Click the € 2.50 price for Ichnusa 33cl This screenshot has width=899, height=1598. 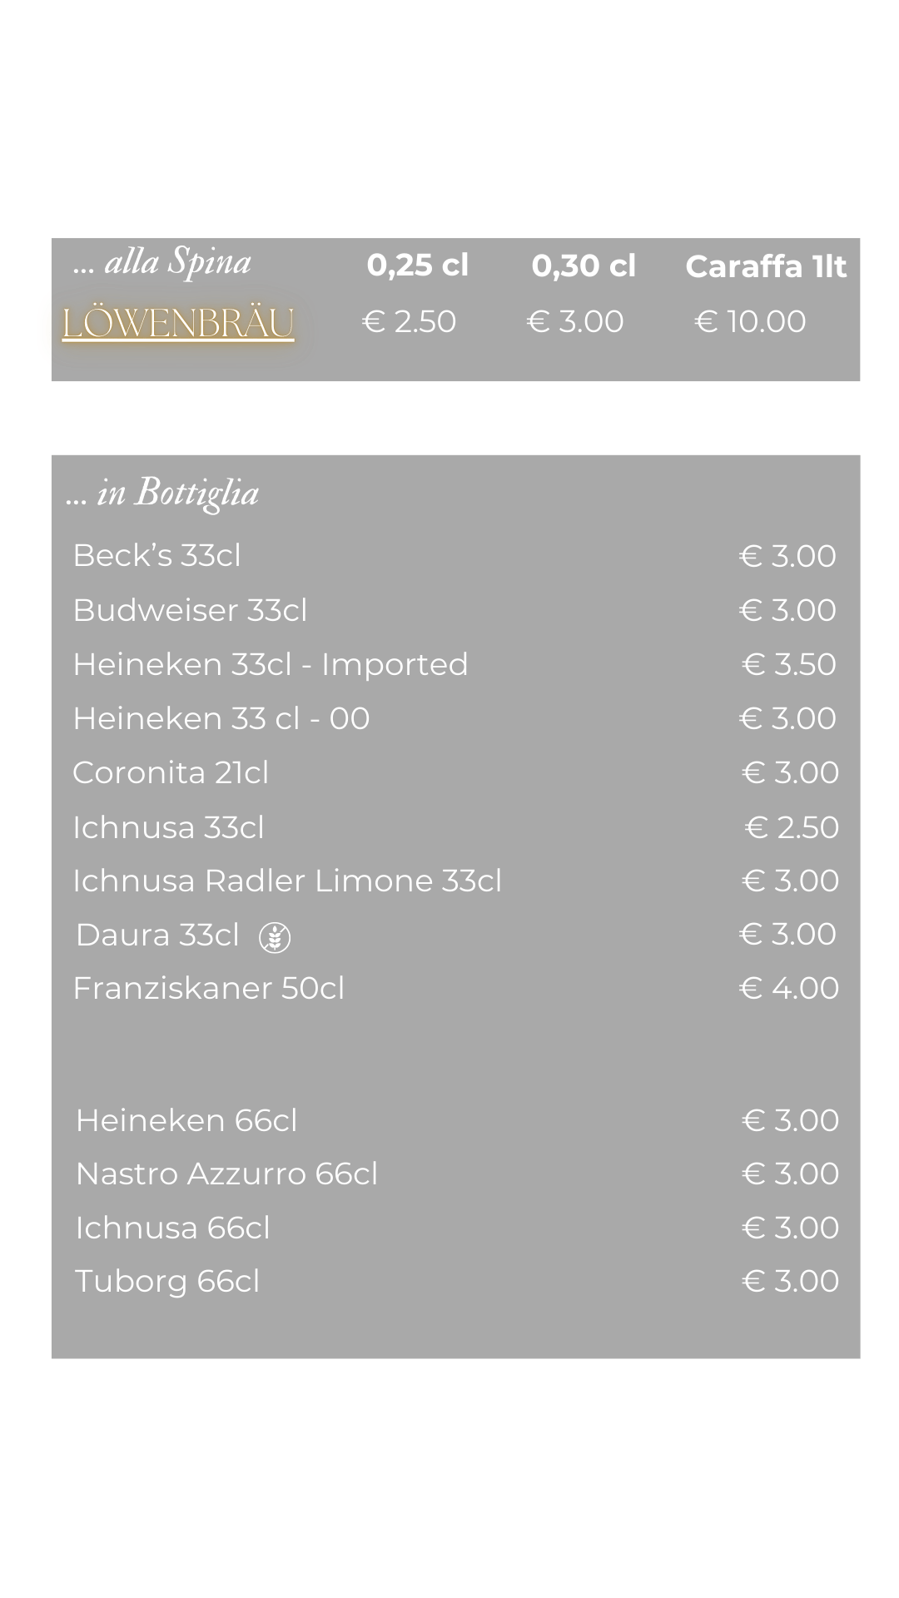tap(792, 827)
